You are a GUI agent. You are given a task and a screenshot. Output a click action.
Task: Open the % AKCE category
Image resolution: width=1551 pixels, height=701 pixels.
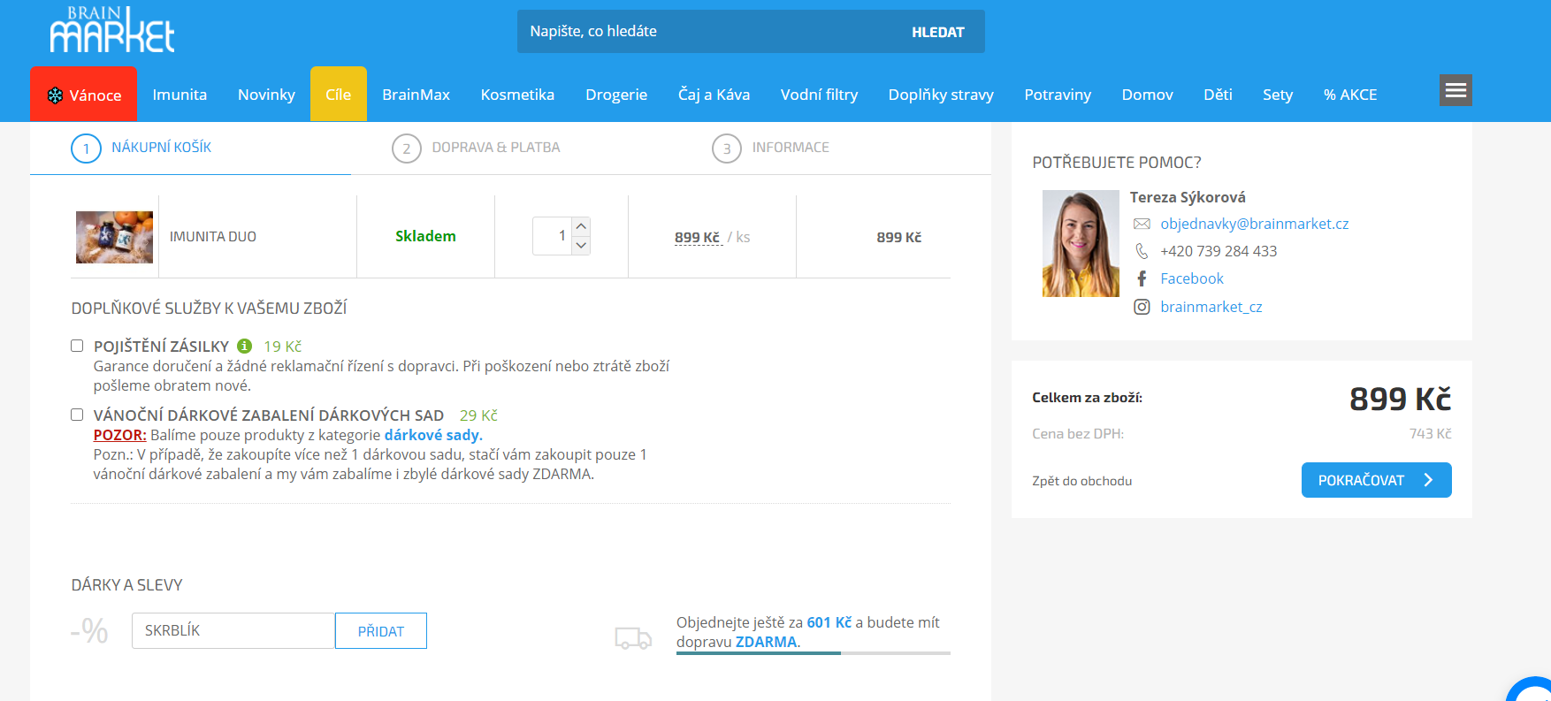pyautogui.click(x=1350, y=95)
